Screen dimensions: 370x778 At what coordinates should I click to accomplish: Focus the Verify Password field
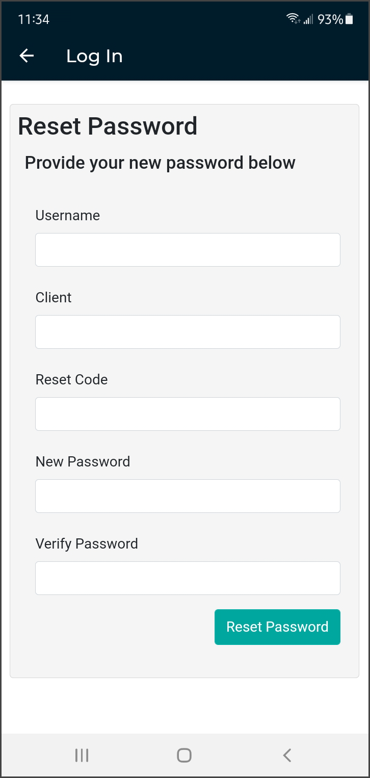188,578
